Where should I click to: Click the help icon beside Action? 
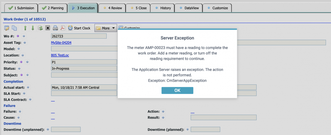(x=163, y=112)
